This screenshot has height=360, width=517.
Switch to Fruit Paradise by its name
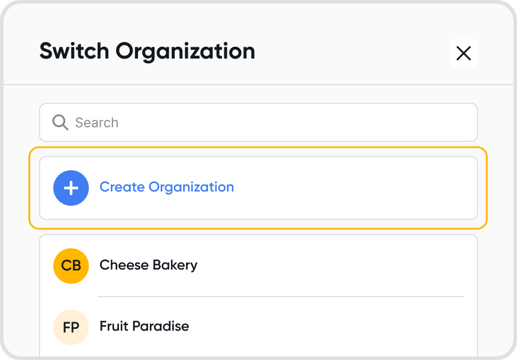click(144, 326)
